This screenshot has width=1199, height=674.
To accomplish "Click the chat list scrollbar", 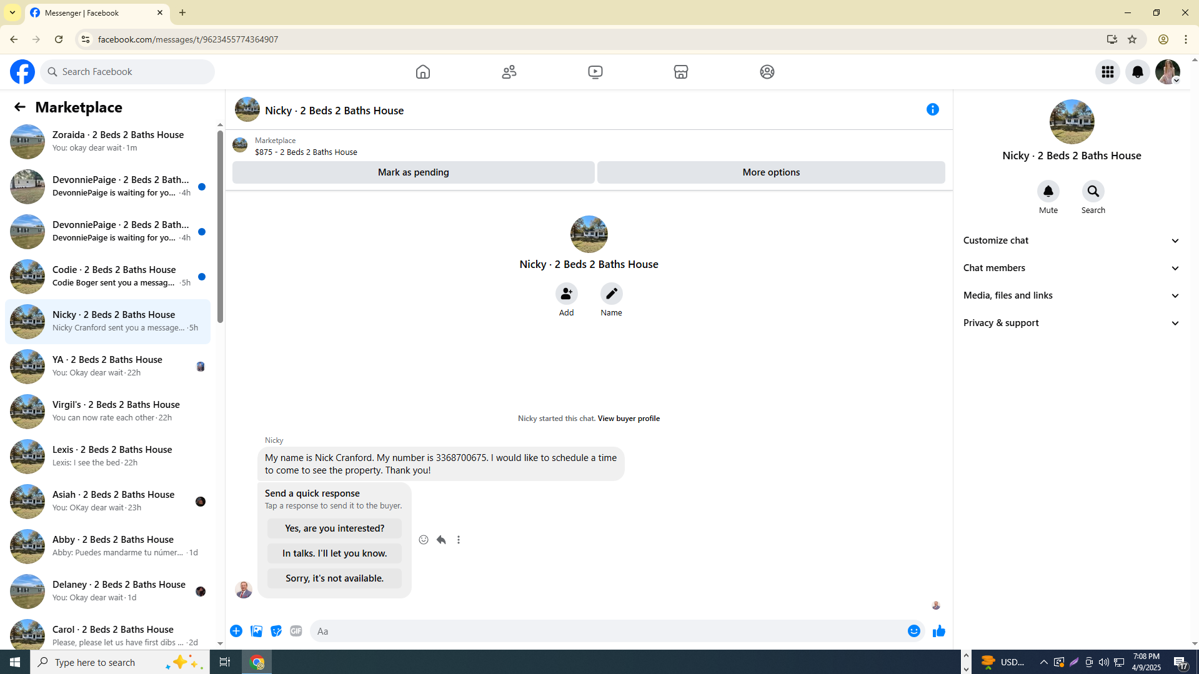I will (x=220, y=228).
